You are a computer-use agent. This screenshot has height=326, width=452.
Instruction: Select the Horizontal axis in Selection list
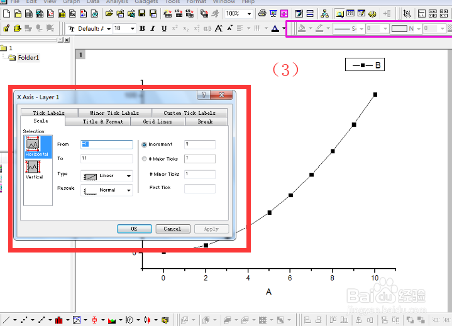(38, 146)
